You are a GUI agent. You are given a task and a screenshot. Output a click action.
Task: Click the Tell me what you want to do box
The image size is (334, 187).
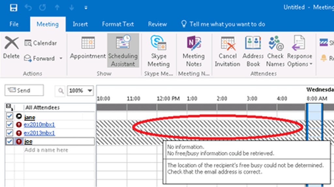223,24
